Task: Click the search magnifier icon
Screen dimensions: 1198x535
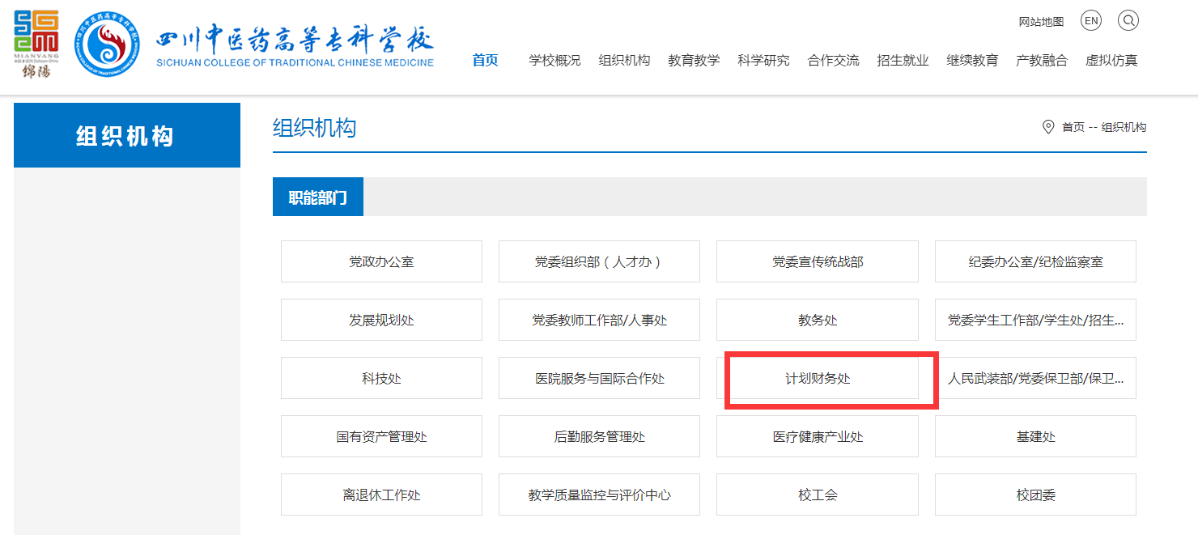Action: [x=1128, y=21]
